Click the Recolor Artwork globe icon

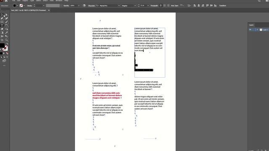click(x=84, y=5)
